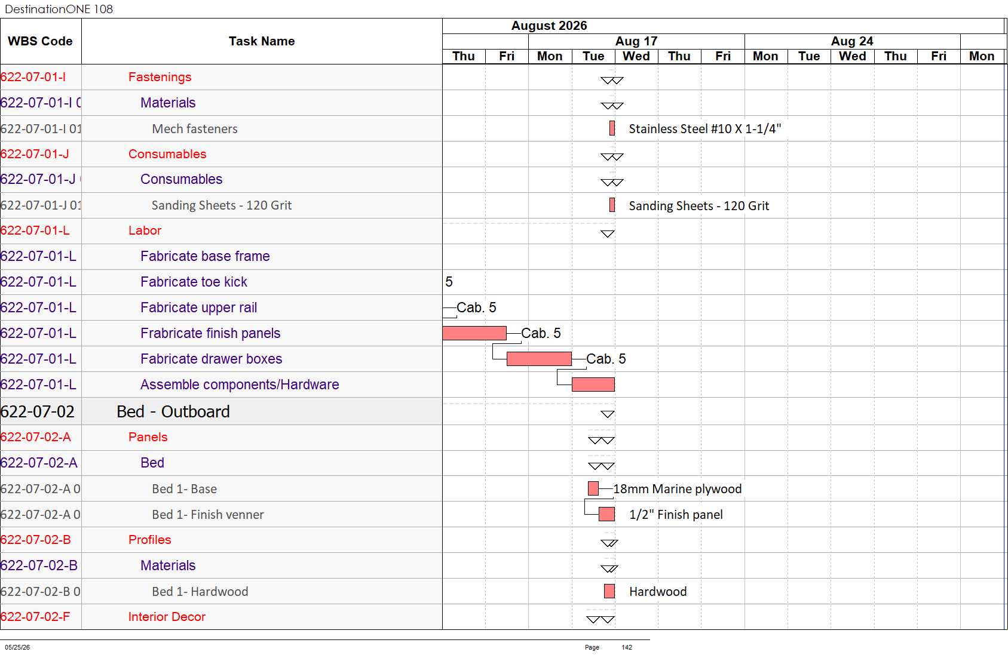The width and height of the screenshot is (1008, 655).
Task: Select the Bed 1- Finish venner task
Action: [208, 515]
